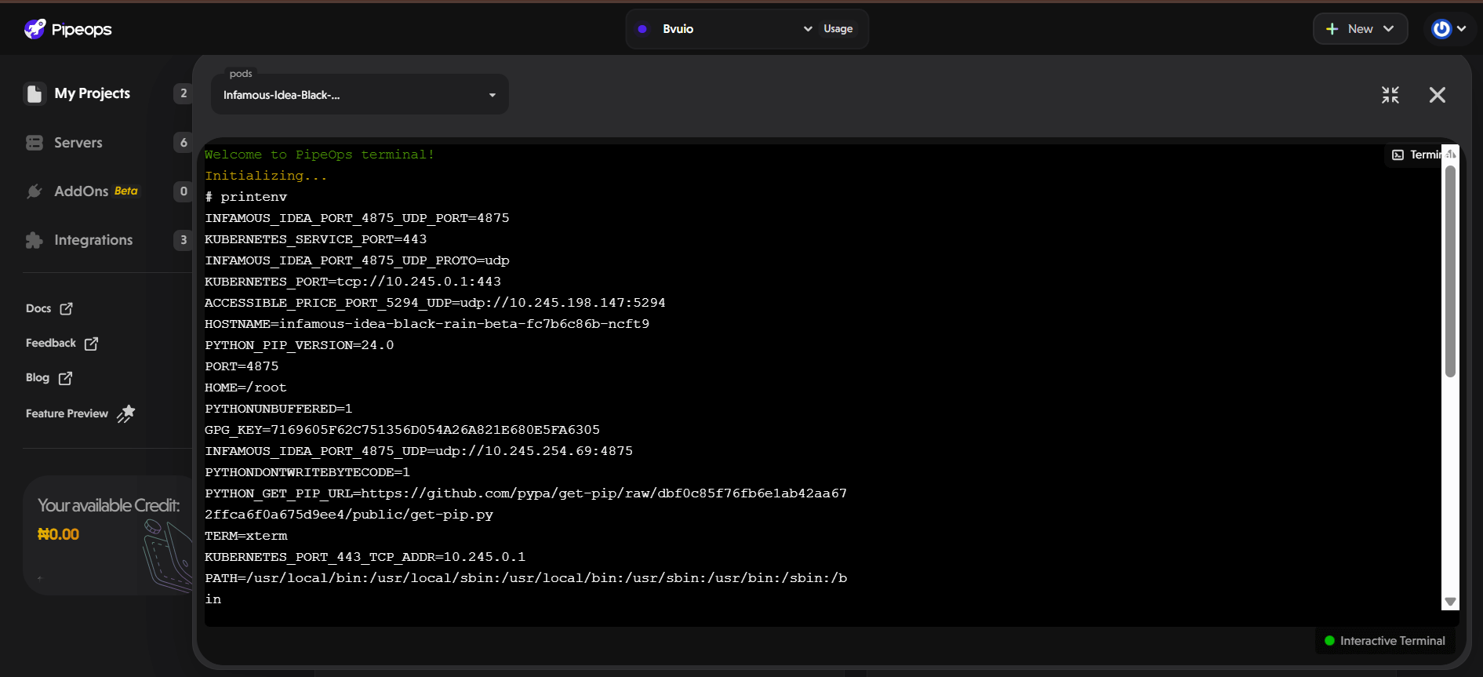The width and height of the screenshot is (1483, 677).
Task: Click the terminal scrollbar thumb
Action: (1450, 271)
